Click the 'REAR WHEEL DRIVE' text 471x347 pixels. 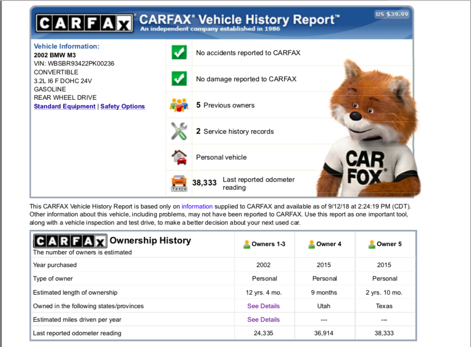pyautogui.click(x=65, y=97)
